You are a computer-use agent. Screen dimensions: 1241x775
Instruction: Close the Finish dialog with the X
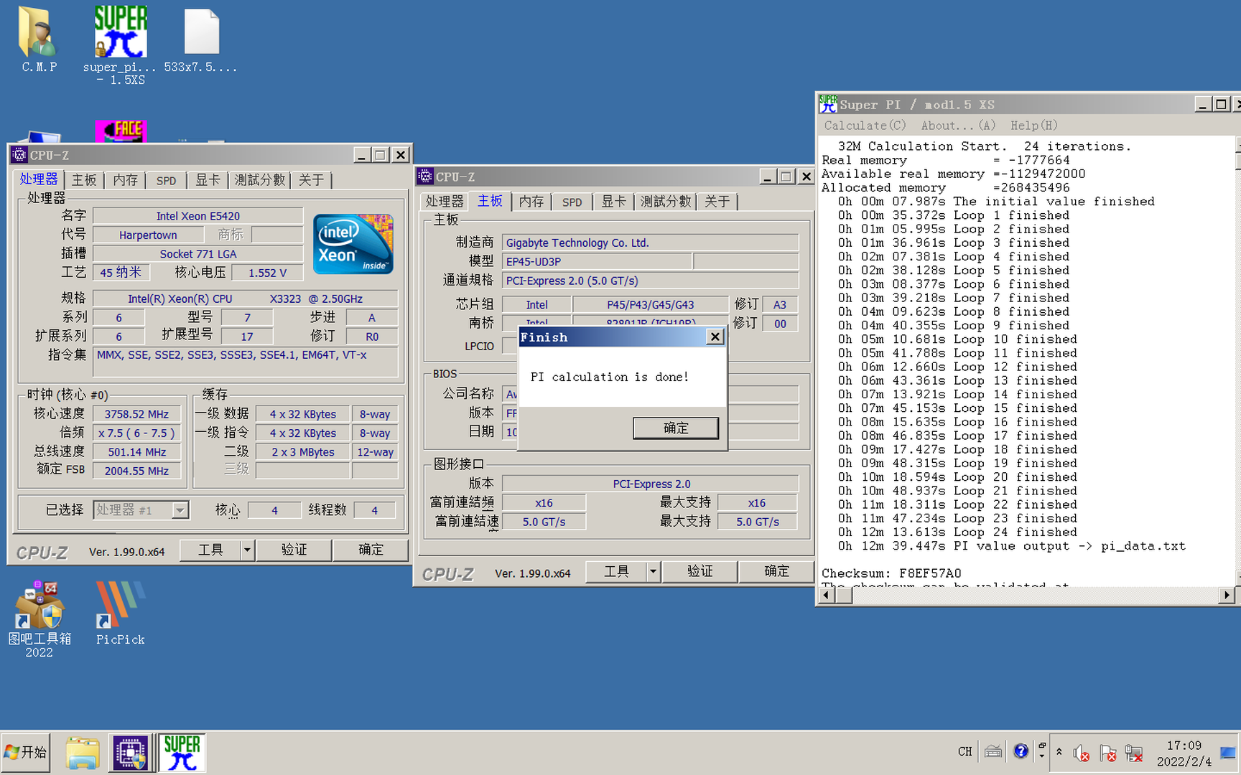[x=715, y=337]
